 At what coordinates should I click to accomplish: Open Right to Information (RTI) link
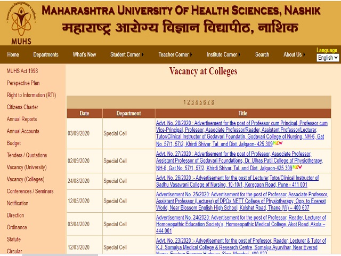pos(31,95)
